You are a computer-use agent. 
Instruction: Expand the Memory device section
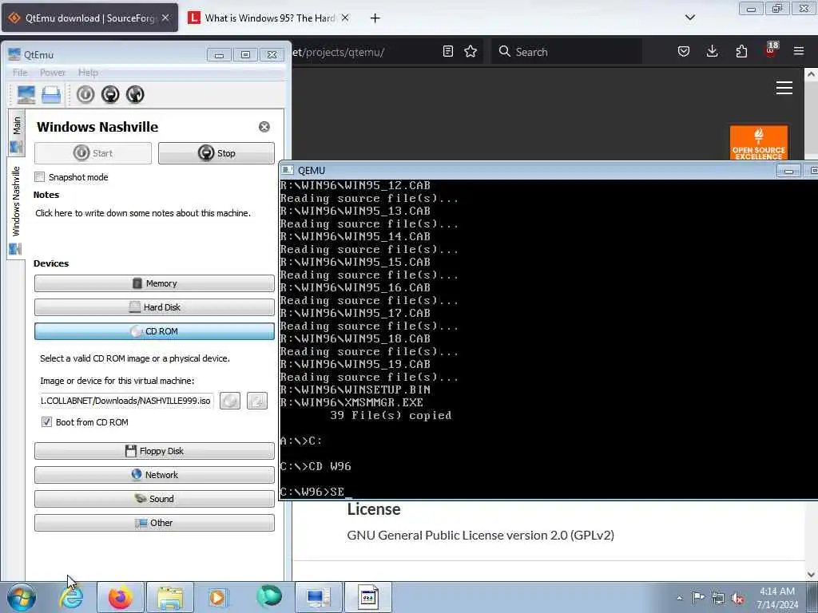click(x=154, y=283)
